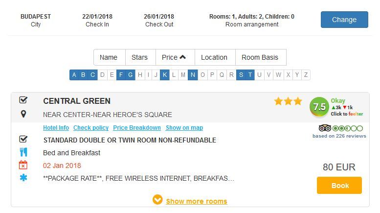The width and height of the screenshot is (380, 213).
Task: Sort results by the Room Basis tab
Action: pyautogui.click(x=261, y=57)
